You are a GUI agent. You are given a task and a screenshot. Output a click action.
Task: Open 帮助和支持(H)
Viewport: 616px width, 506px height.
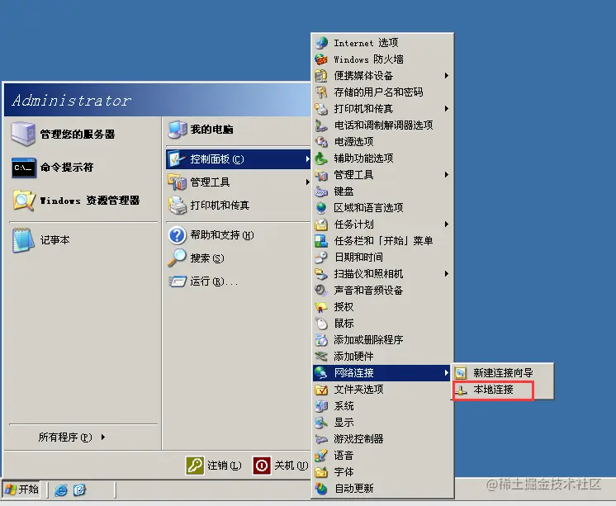[x=238, y=235]
